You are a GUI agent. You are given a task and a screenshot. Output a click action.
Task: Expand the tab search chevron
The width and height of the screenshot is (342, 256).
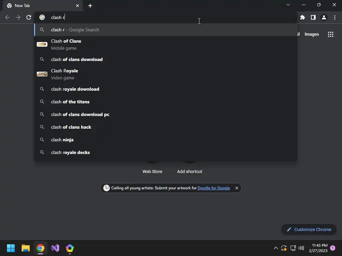pos(288,5)
